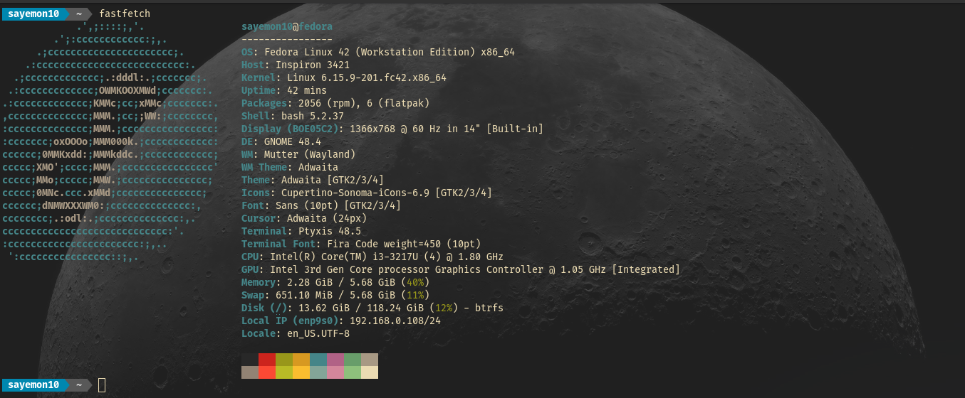Click the Icons line Cupertino-Sonoma-iCons-6.9

click(367, 193)
